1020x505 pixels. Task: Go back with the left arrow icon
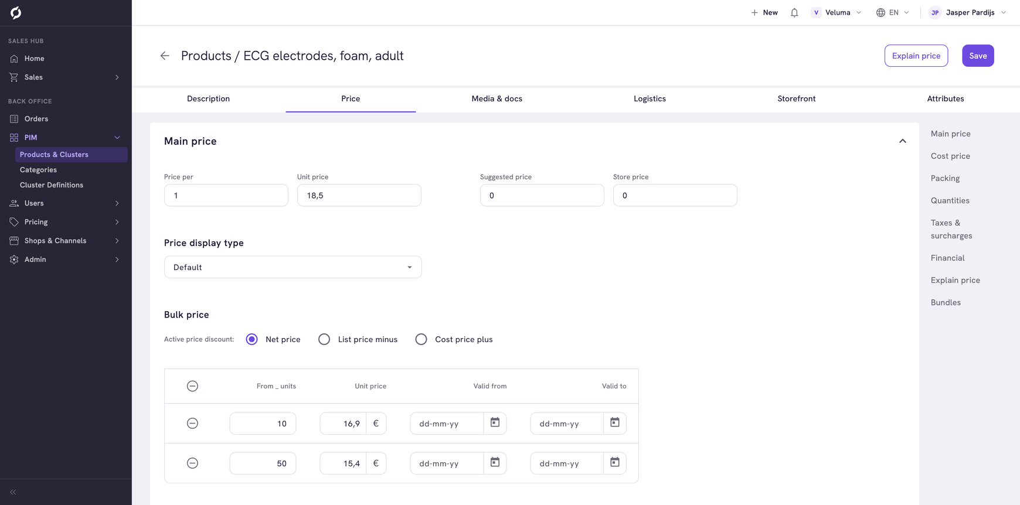click(165, 56)
